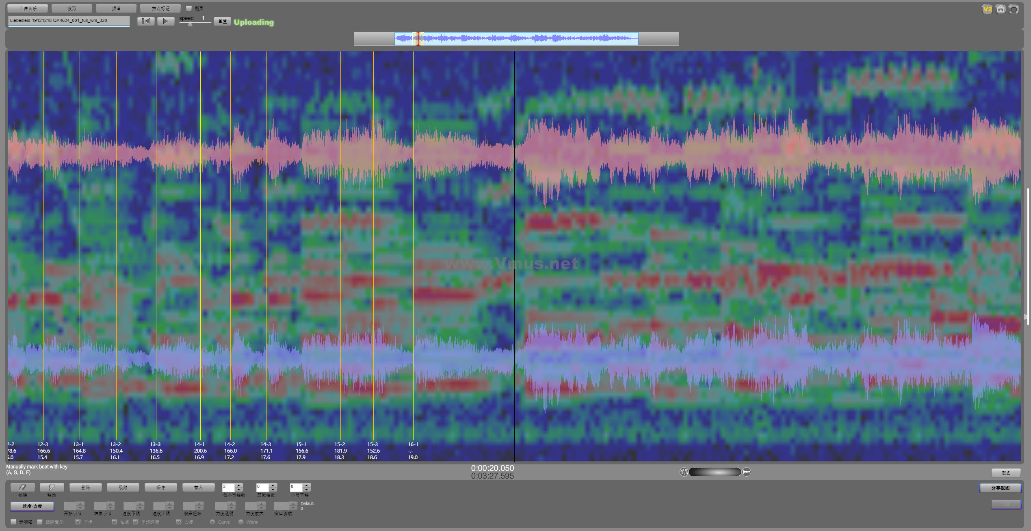The image size is (1031, 531).
Task: Switch to the 波形 waveform view
Action: 72,9
